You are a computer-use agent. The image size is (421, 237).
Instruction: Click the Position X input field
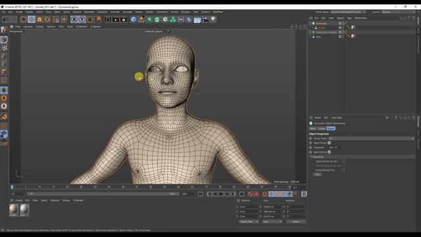tap(249, 207)
